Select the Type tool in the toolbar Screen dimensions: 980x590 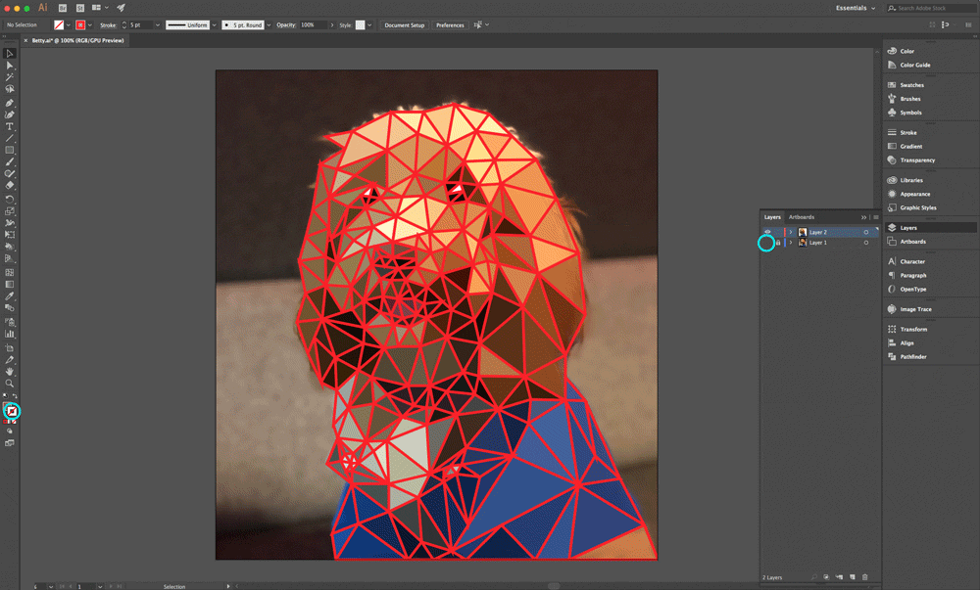(x=10, y=126)
